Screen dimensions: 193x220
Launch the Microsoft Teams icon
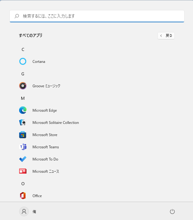(23, 147)
